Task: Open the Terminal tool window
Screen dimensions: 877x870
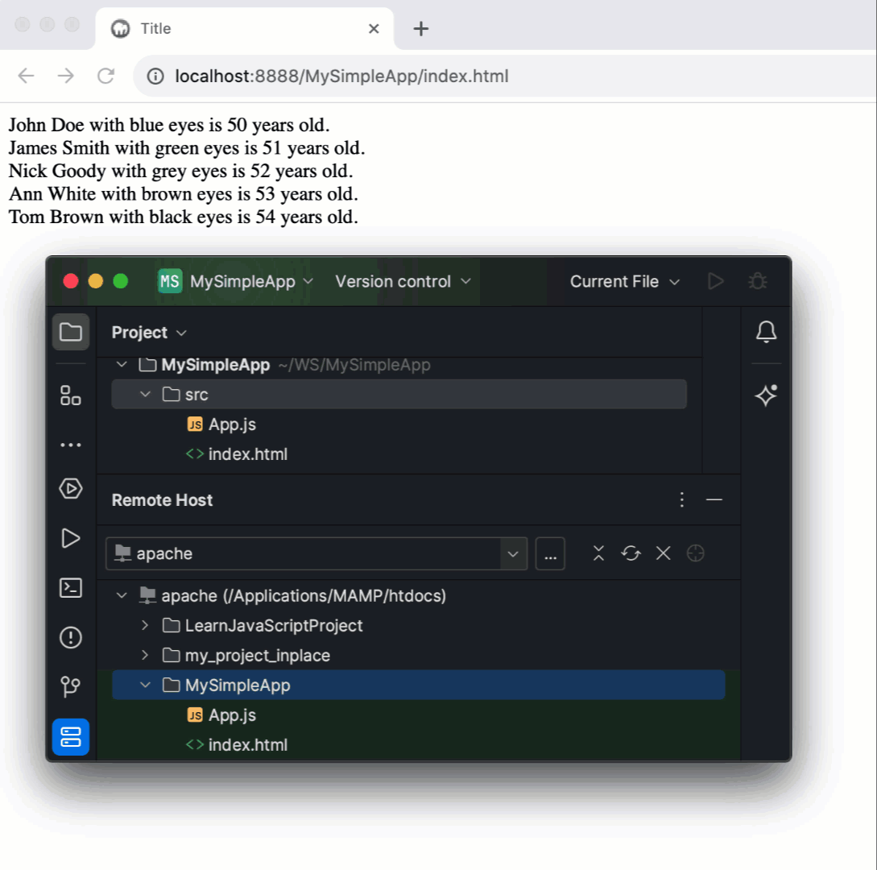Action: (70, 589)
